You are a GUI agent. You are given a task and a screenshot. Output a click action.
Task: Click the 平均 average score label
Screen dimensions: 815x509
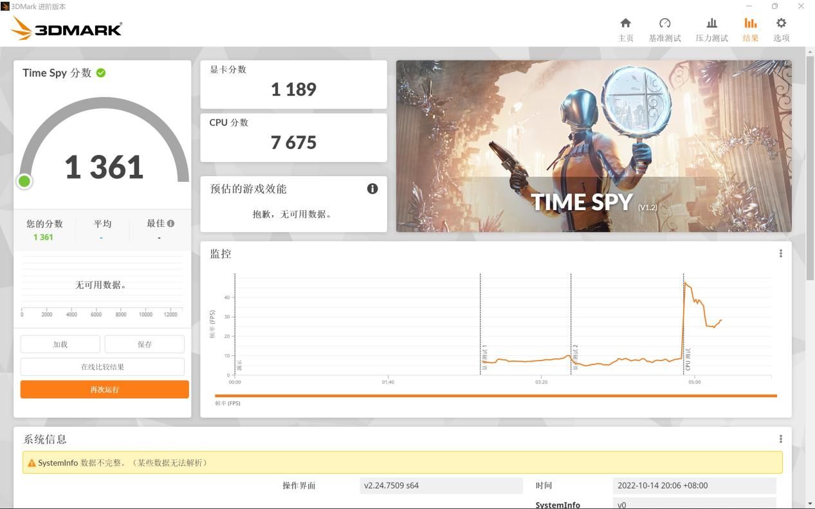point(102,224)
